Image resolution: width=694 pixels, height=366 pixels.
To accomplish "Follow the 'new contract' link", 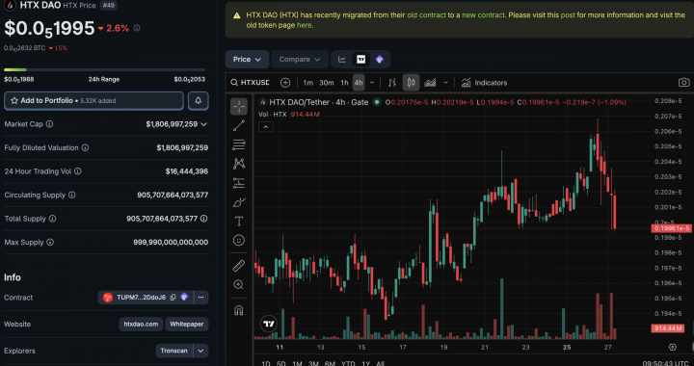I will click(x=483, y=15).
